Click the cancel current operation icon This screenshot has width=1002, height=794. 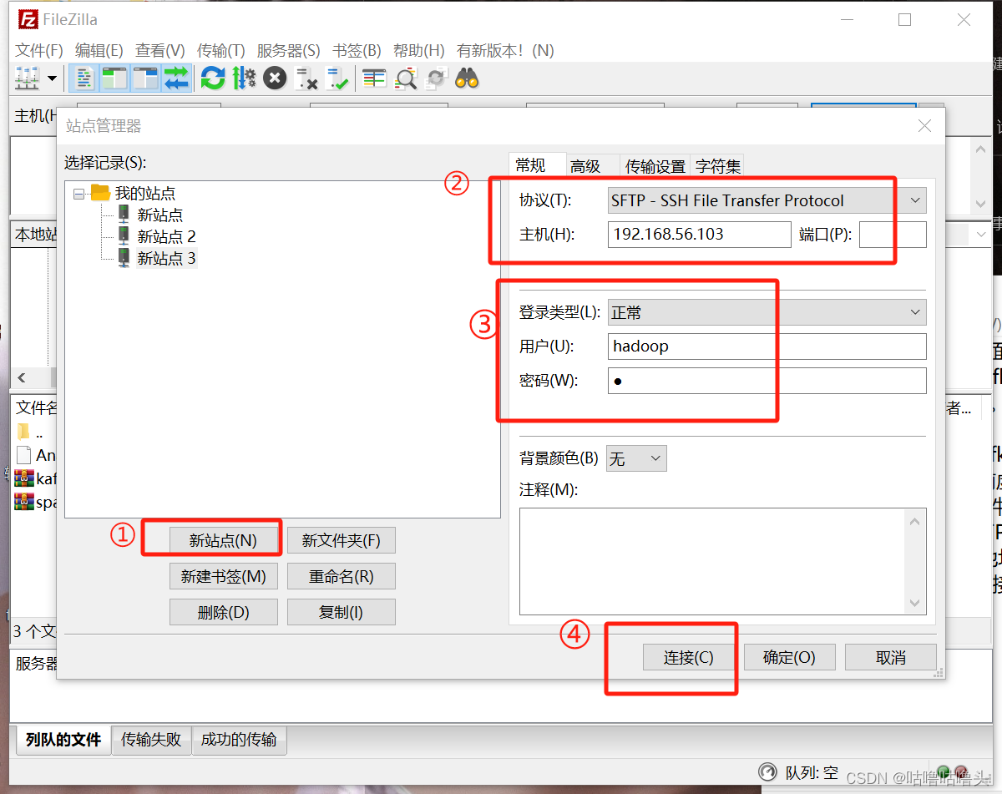coord(275,78)
